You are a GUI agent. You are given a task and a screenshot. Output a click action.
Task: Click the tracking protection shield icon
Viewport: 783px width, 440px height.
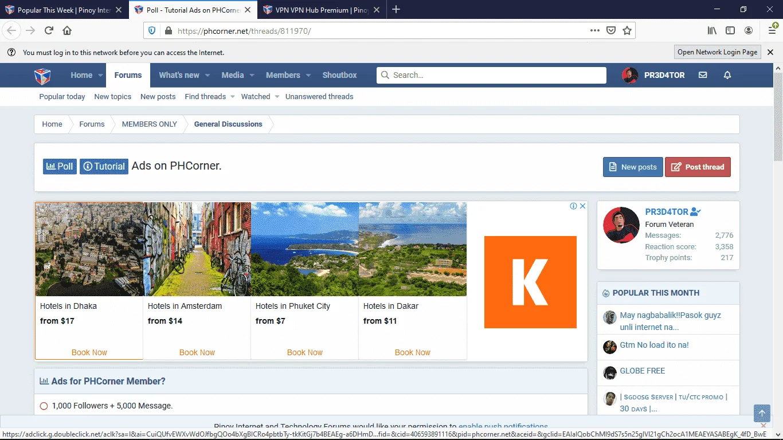(x=152, y=31)
